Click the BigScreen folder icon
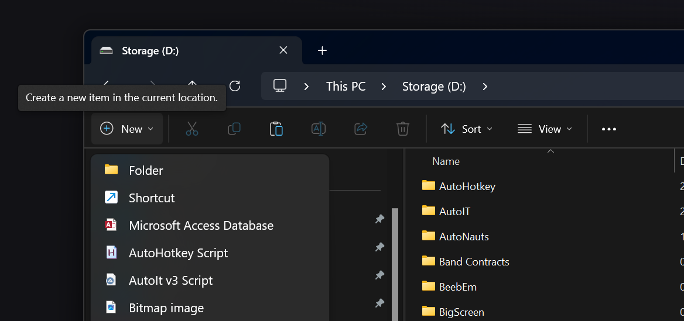 428,312
